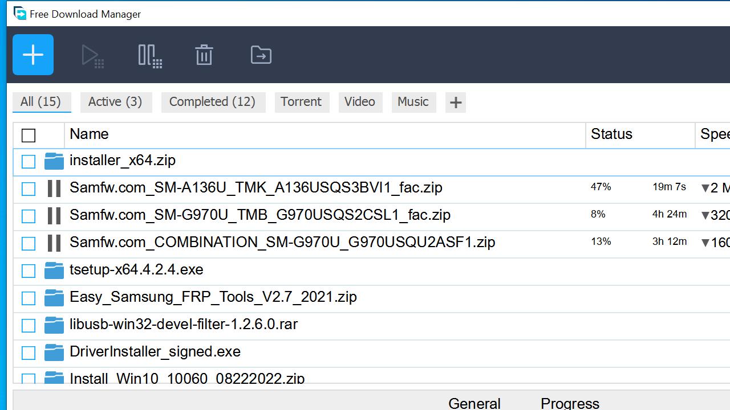Switch to the Active (3) tab
This screenshot has height=410, width=730.
pos(115,102)
